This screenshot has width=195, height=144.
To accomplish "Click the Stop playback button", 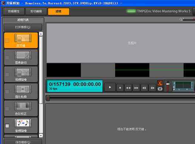I will tap(120, 88).
